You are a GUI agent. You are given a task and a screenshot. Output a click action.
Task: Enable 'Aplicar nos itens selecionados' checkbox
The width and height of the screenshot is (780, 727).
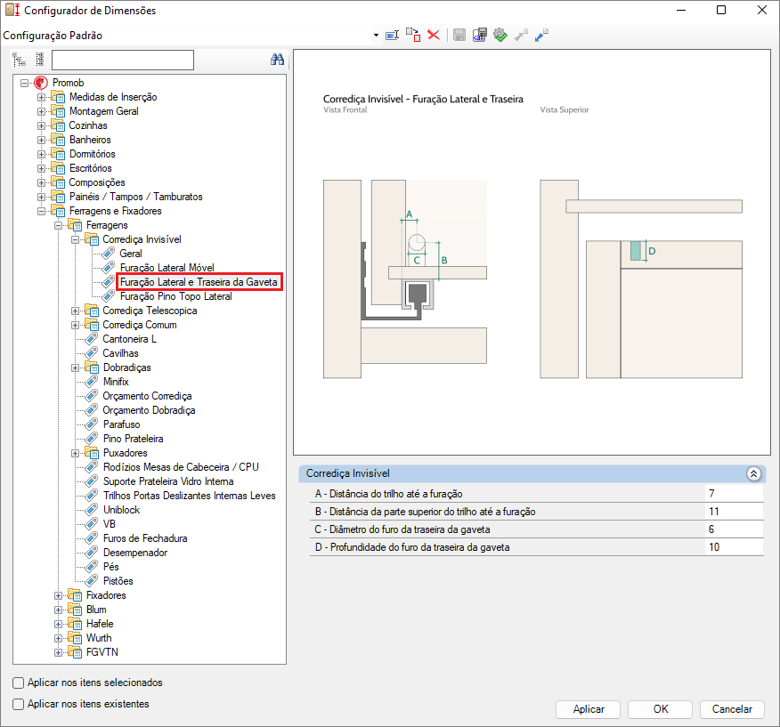[19, 683]
